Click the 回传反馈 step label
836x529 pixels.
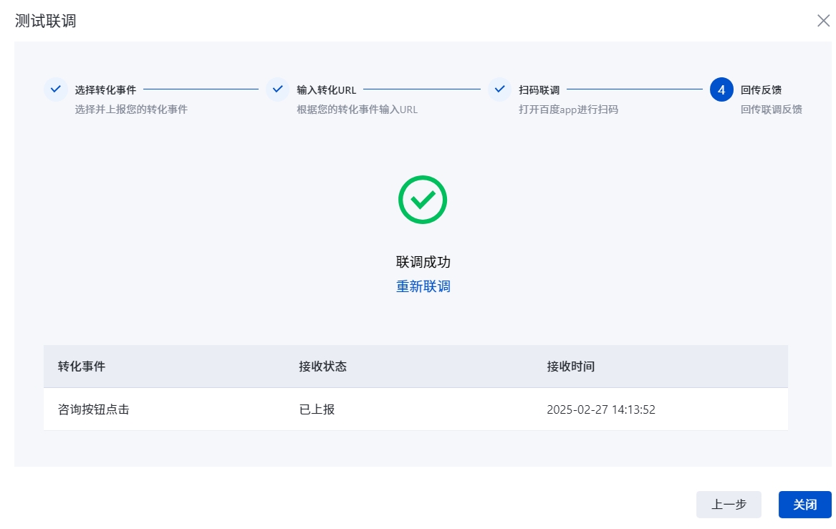click(x=761, y=90)
